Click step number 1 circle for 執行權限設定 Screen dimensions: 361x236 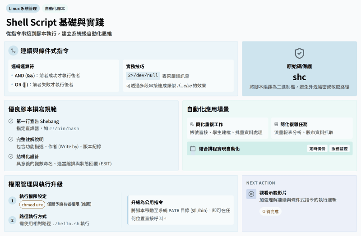(13, 200)
